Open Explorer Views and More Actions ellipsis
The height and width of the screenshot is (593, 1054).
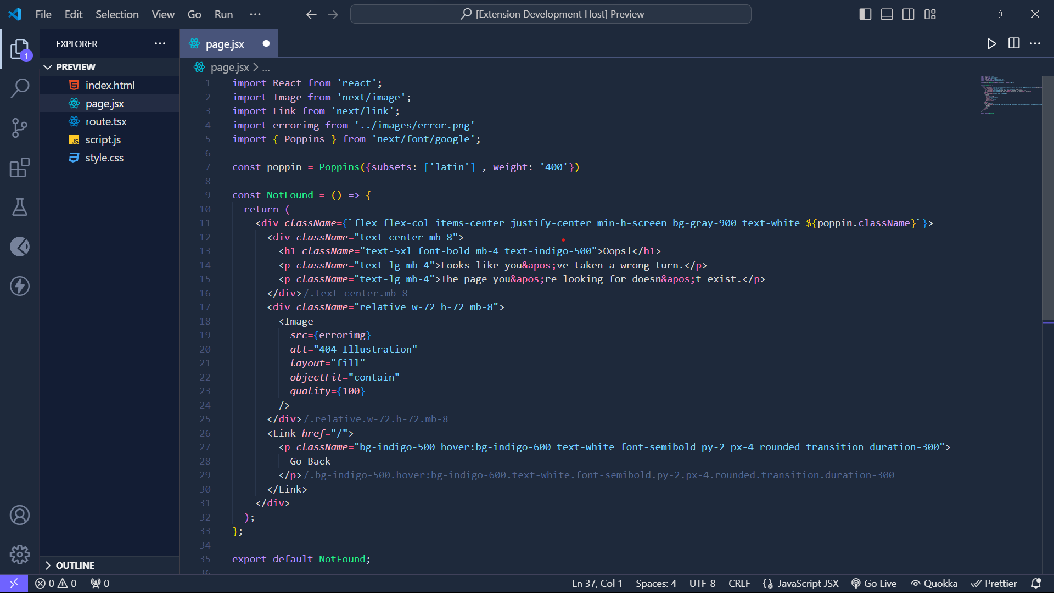click(160, 43)
